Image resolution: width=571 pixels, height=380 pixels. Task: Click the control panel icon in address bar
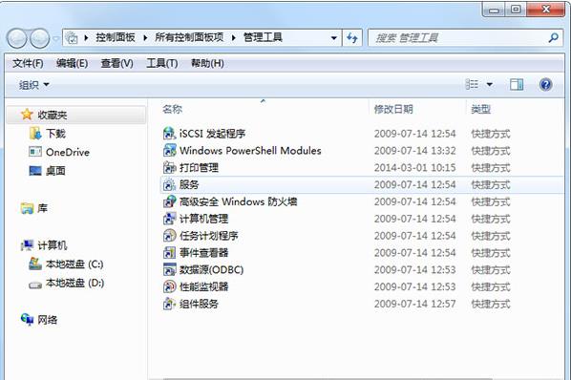72,37
